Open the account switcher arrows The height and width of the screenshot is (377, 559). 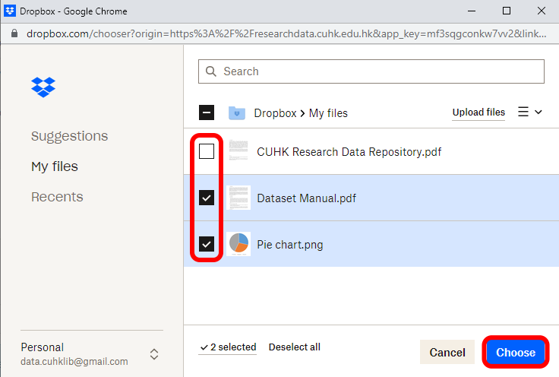[154, 354]
